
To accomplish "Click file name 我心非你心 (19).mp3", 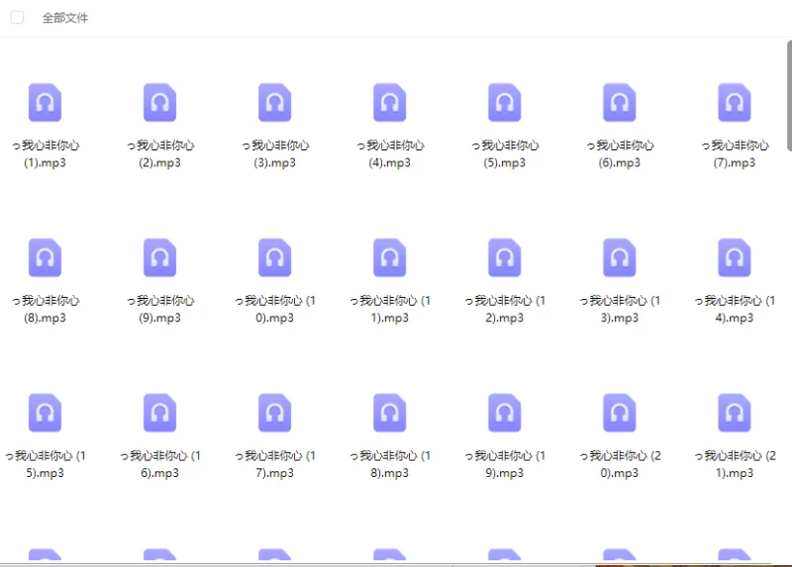I will 505,464.
